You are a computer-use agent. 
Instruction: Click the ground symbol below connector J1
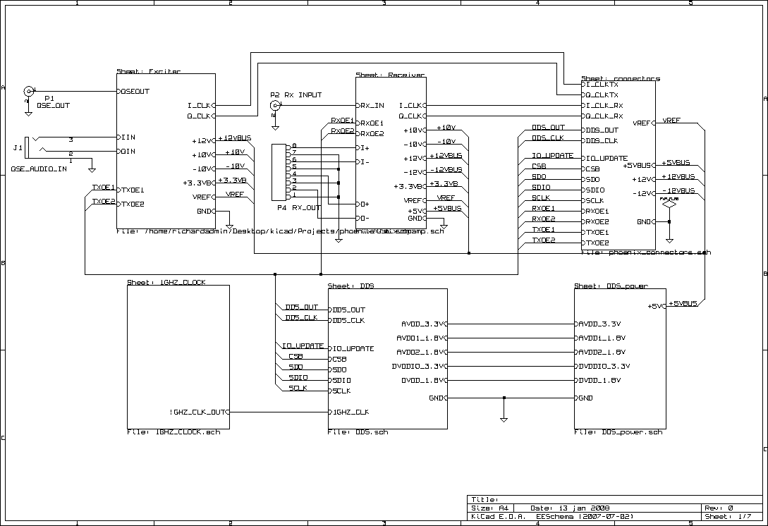pos(92,168)
